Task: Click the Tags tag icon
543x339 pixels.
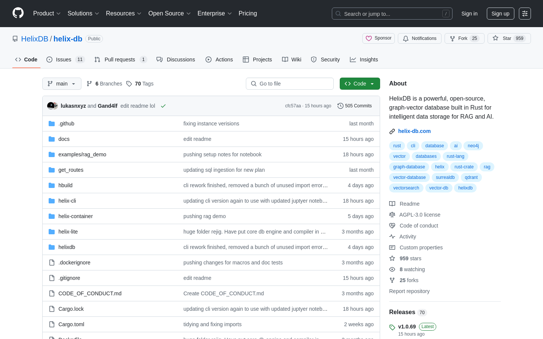Action: [x=129, y=84]
